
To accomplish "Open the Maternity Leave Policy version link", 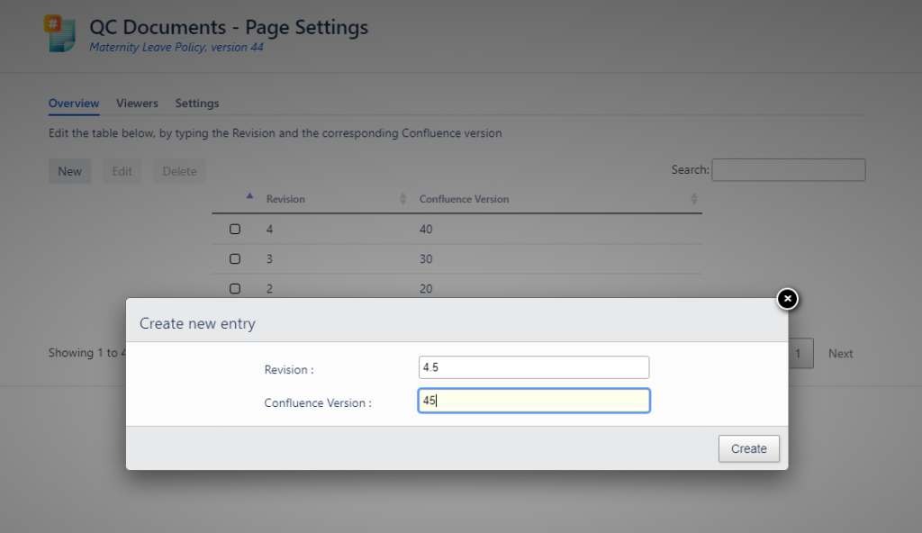I will coord(176,48).
